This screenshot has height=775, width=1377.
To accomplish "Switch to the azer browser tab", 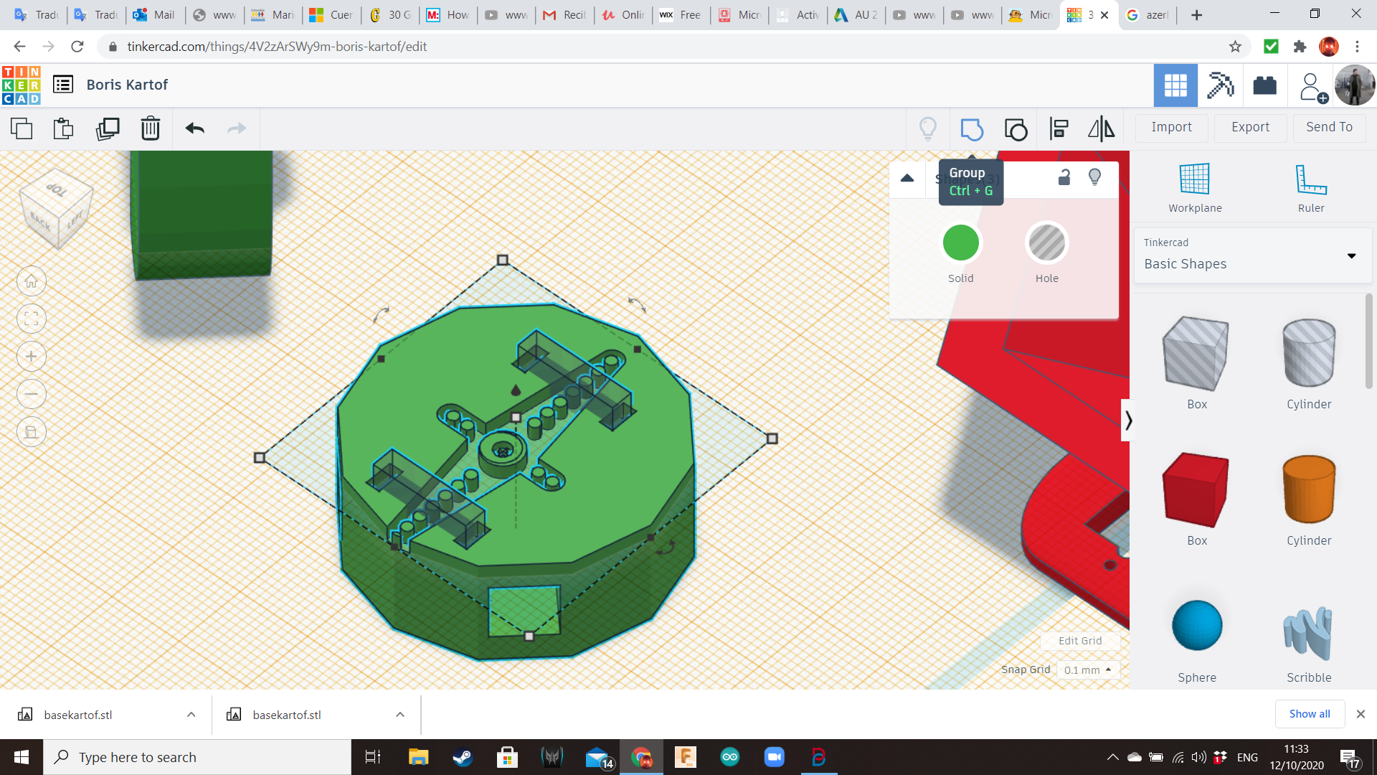I will click(1147, 15).
